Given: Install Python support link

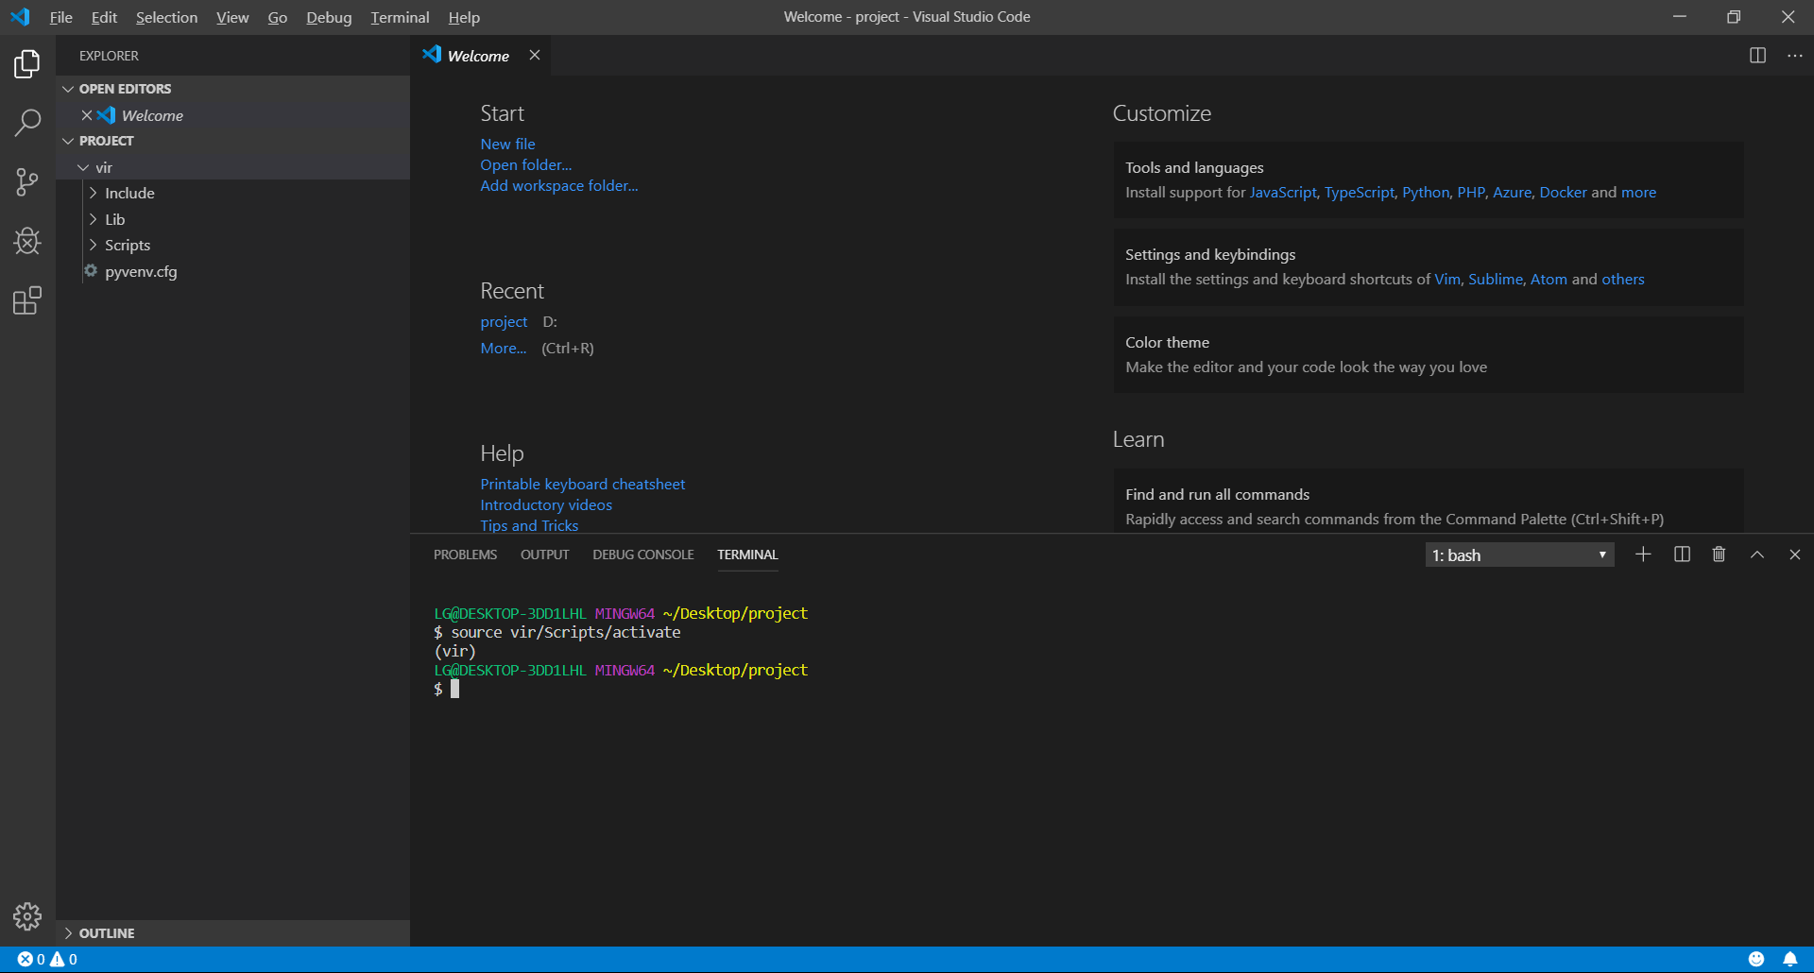Looking at the screenshot, I should pyautogui.click(x=1426, y=193).
